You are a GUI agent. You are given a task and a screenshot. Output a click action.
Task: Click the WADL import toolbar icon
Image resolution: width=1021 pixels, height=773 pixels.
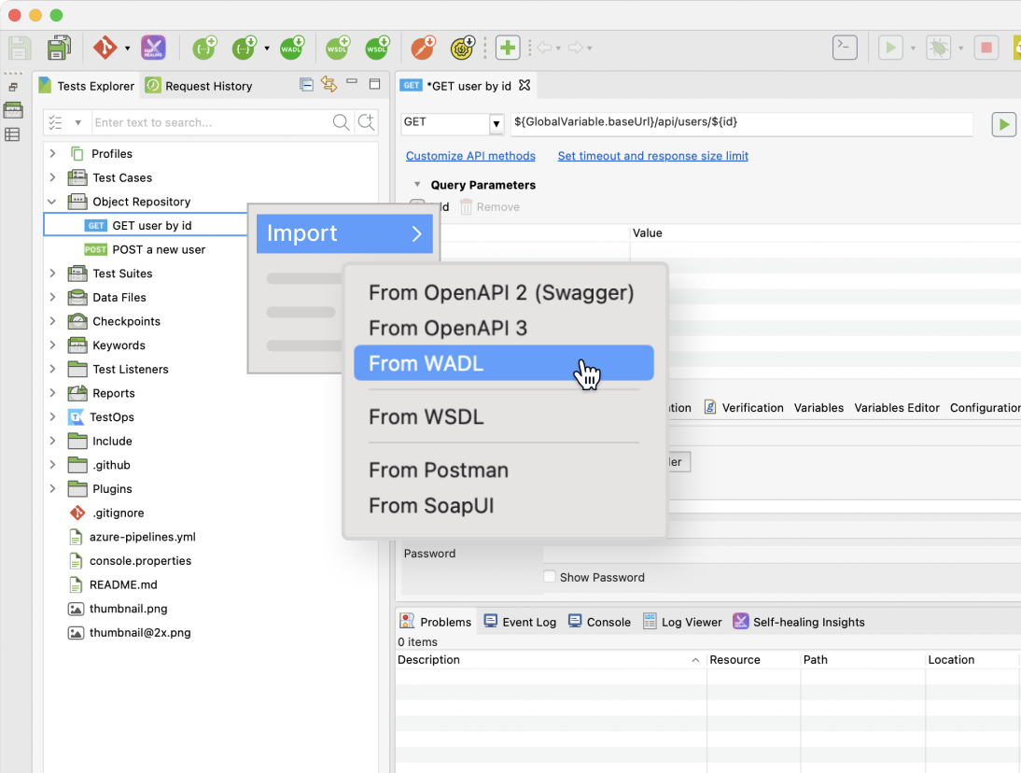coord(292,47)
